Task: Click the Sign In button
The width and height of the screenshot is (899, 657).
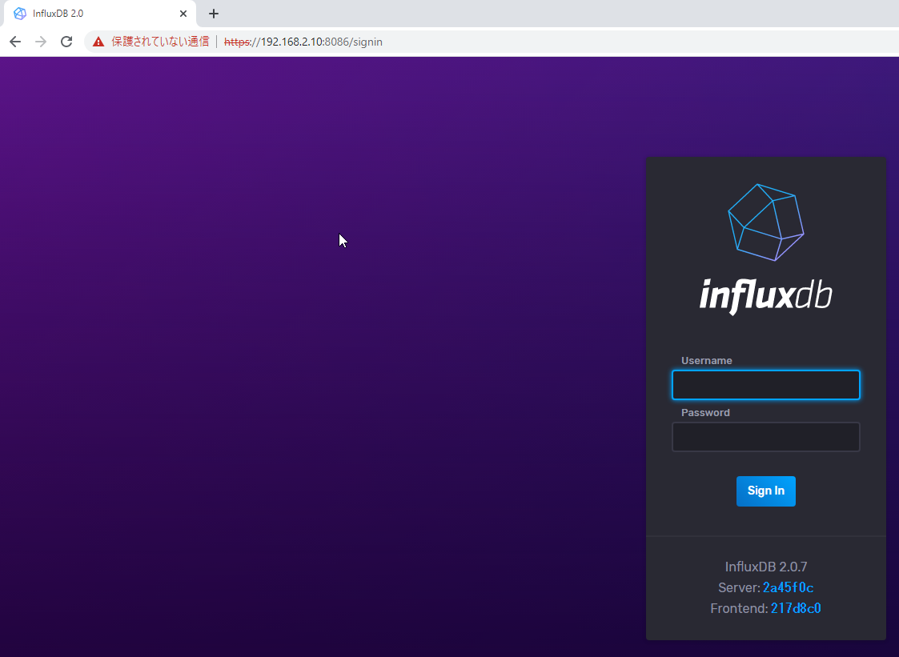Action: [765, 491]
